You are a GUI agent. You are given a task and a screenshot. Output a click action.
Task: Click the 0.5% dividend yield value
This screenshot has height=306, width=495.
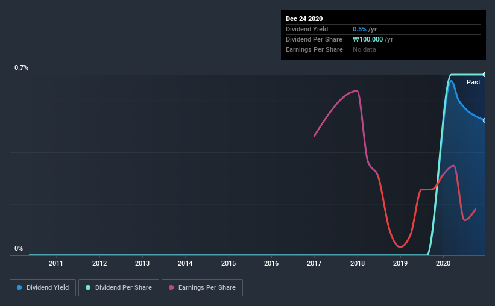359,29
